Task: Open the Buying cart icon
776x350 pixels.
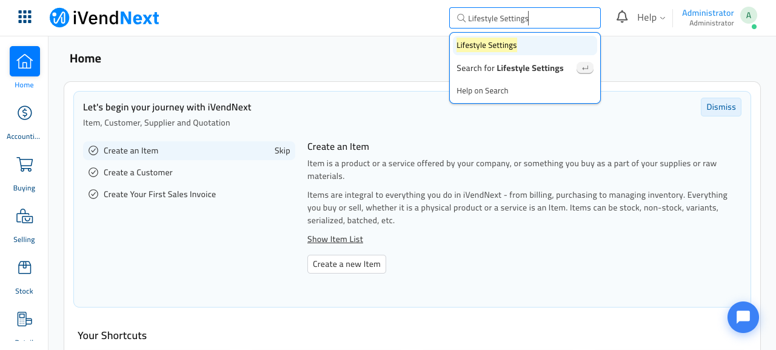Action: 25,164
